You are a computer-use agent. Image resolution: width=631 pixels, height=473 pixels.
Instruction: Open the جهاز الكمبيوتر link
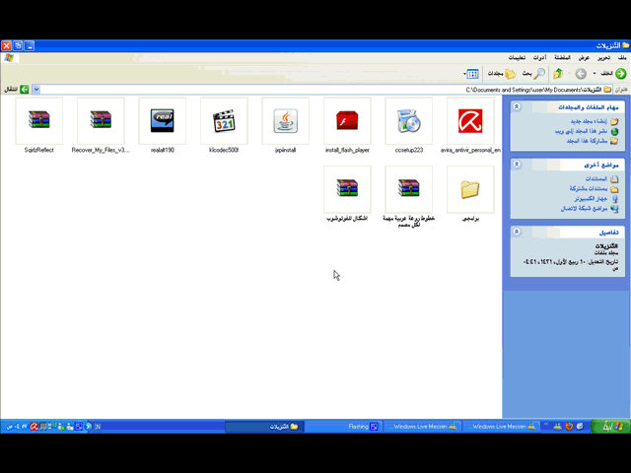[x=591, y=199]
